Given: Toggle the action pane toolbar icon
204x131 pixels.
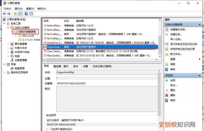Looking at the screenshot, I should click(31, 14).
